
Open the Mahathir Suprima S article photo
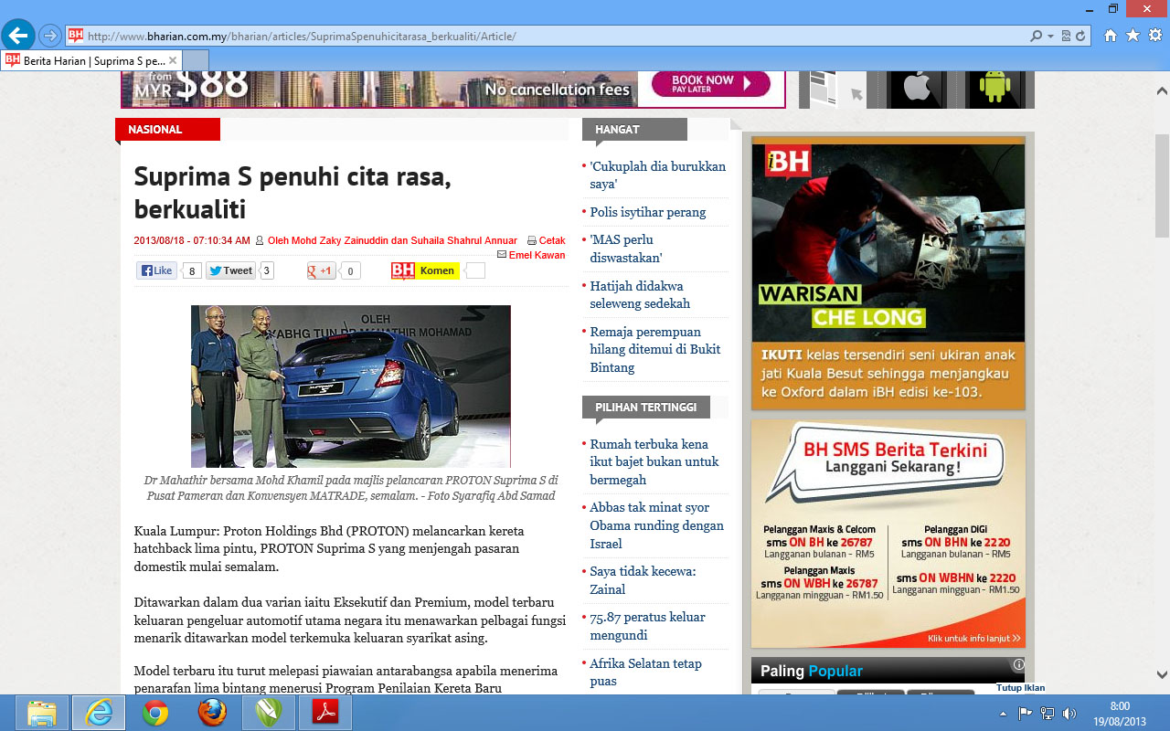coord(351,387)
